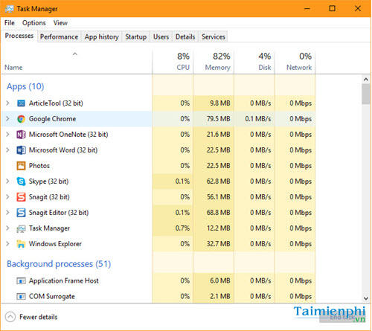The height and width of the screenshot is (331, 372).
Task: Click the Application Frame Host icon
Action: click(x=21, y=281)
